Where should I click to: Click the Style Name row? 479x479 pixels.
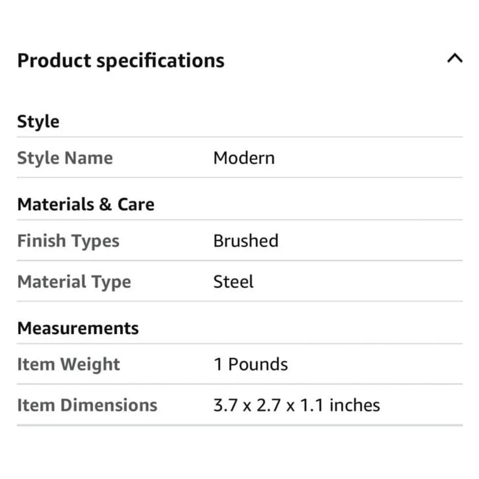pos(240,158)
